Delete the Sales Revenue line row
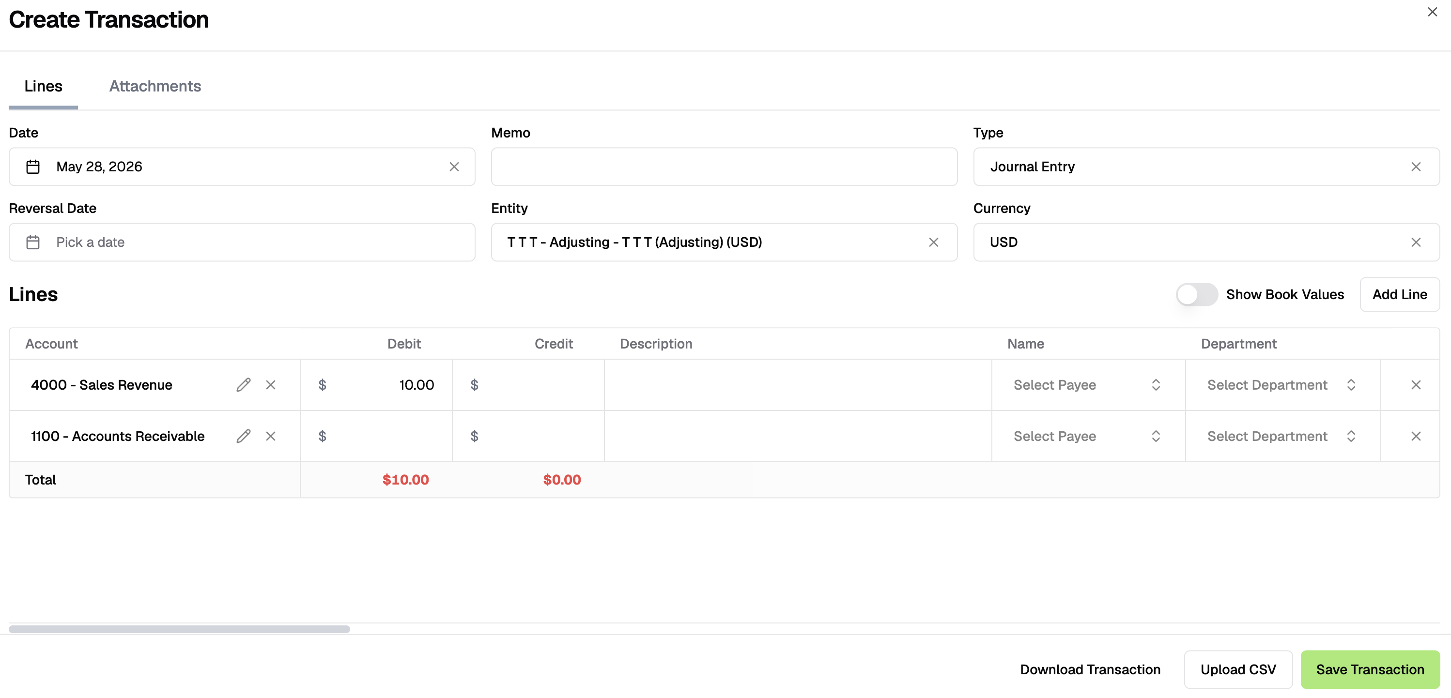The image size is (1451, 698). (1416, 385)
